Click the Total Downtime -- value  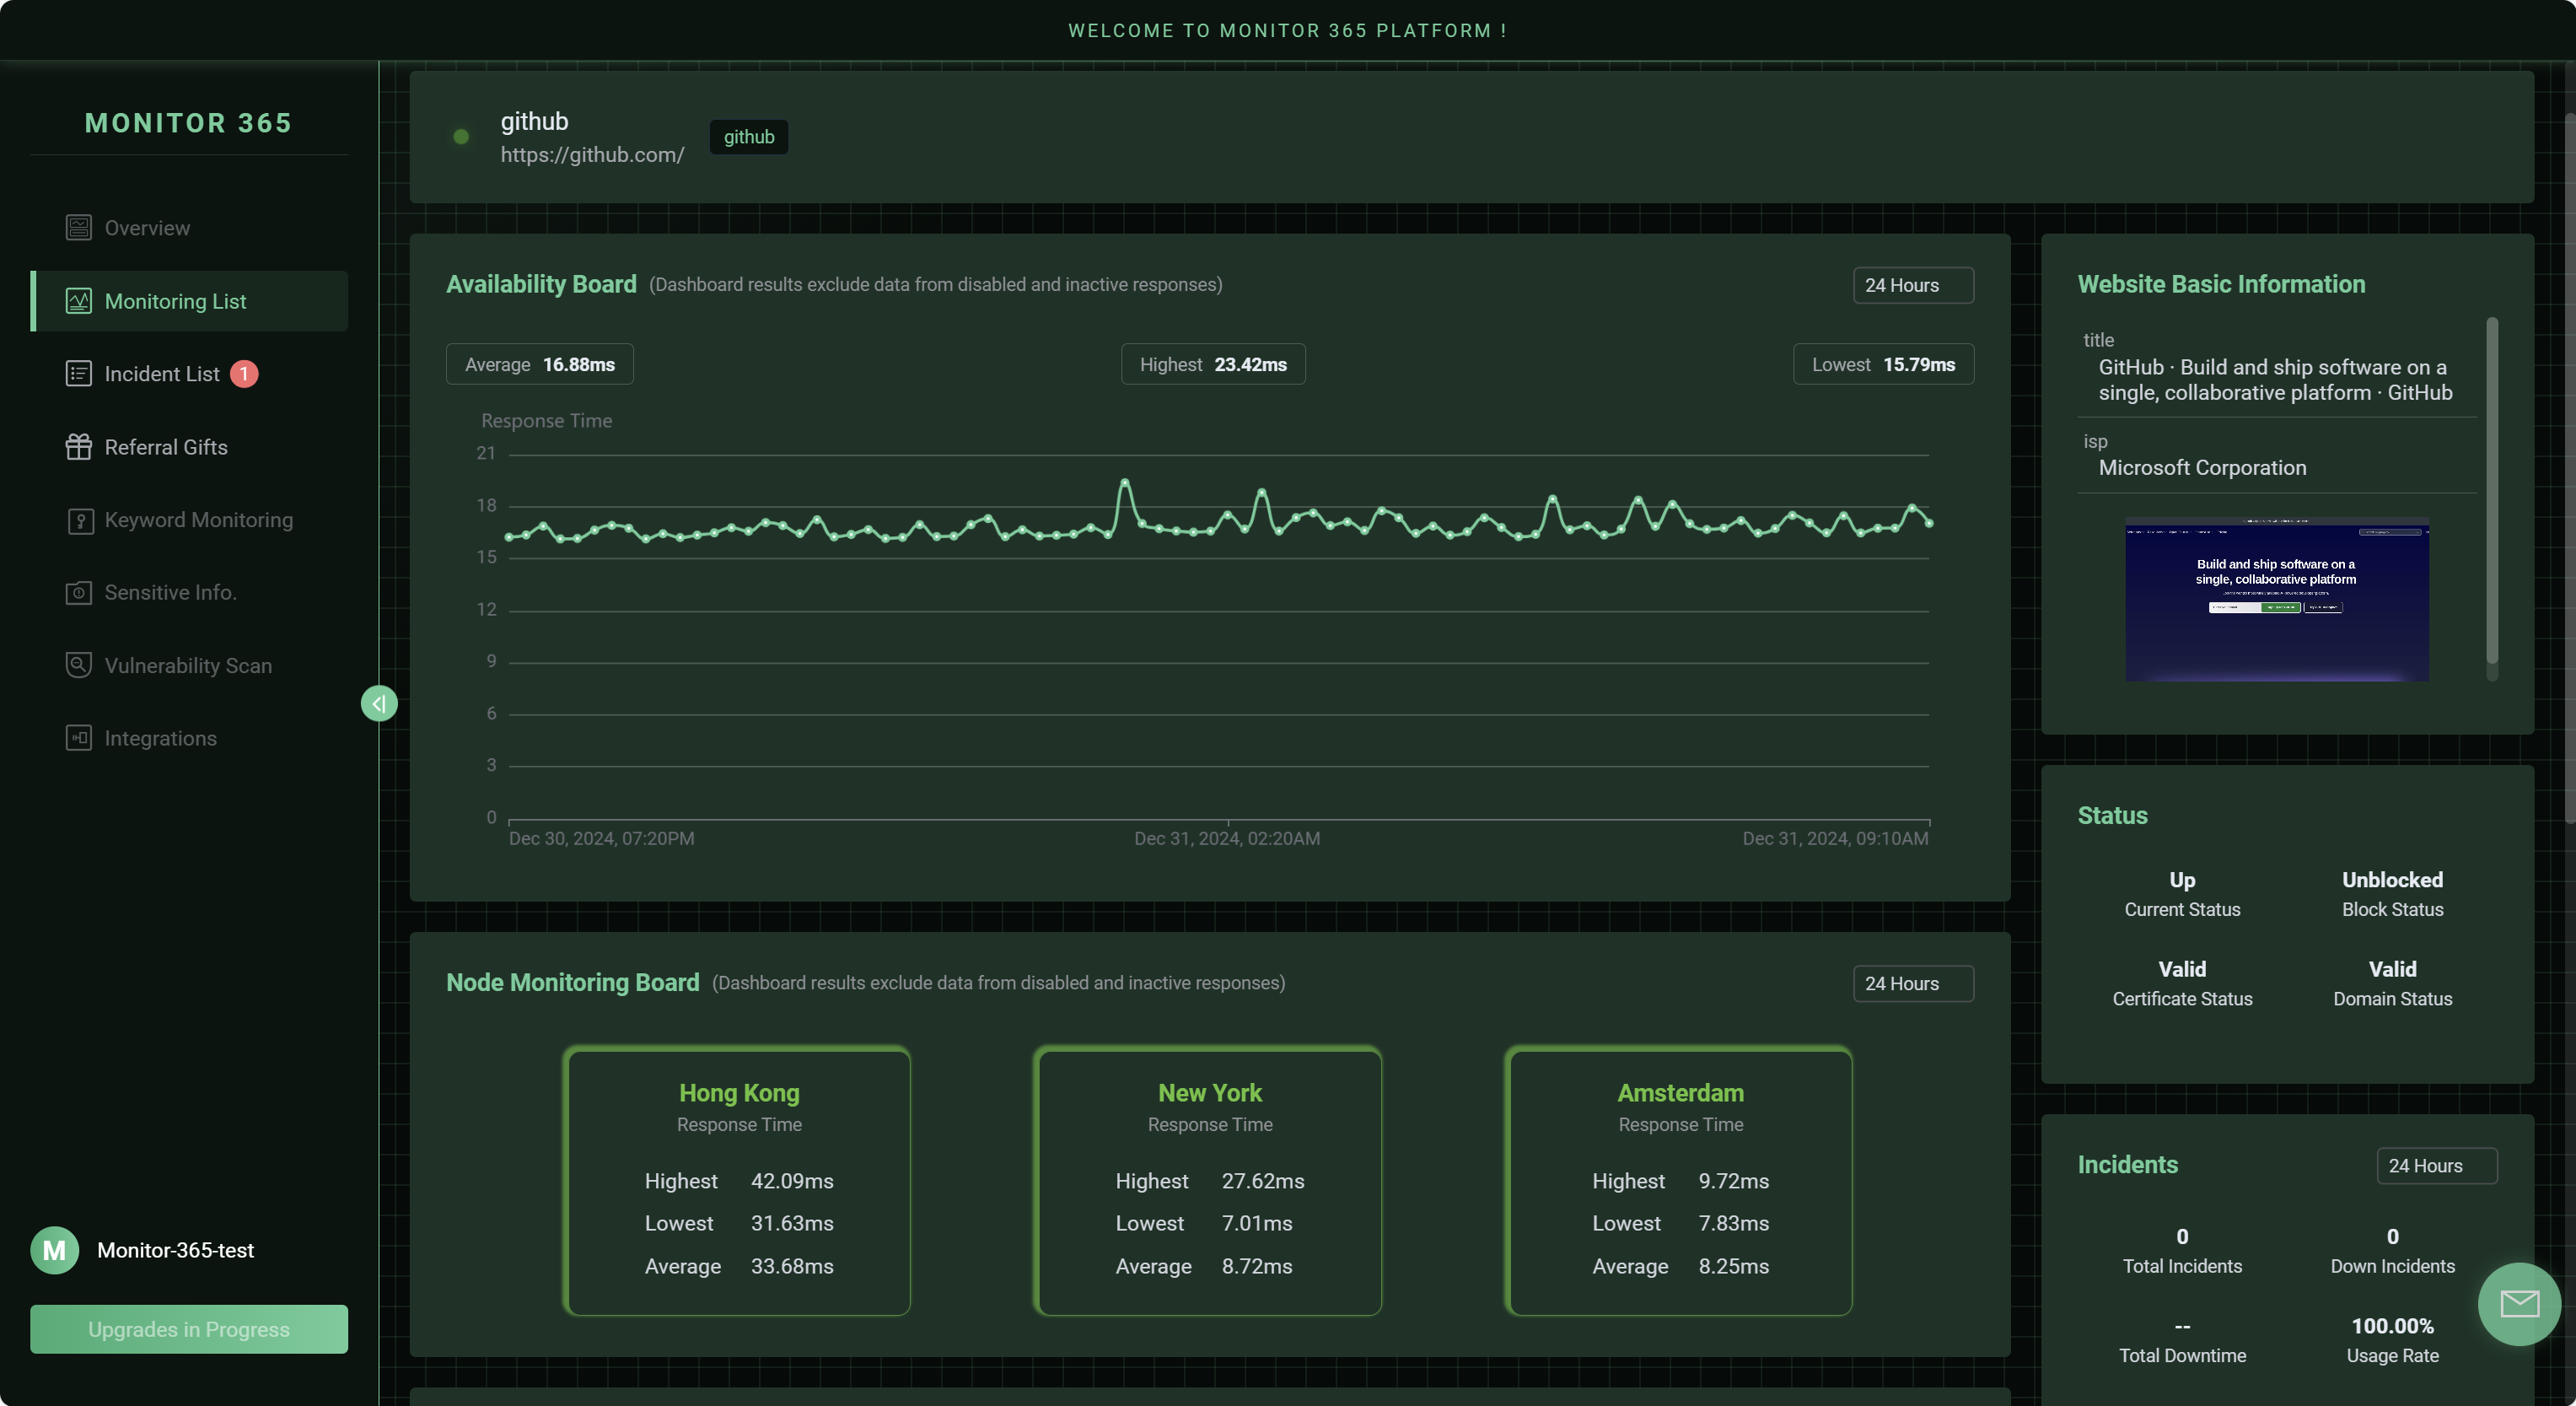(x=2182, y=1326)
